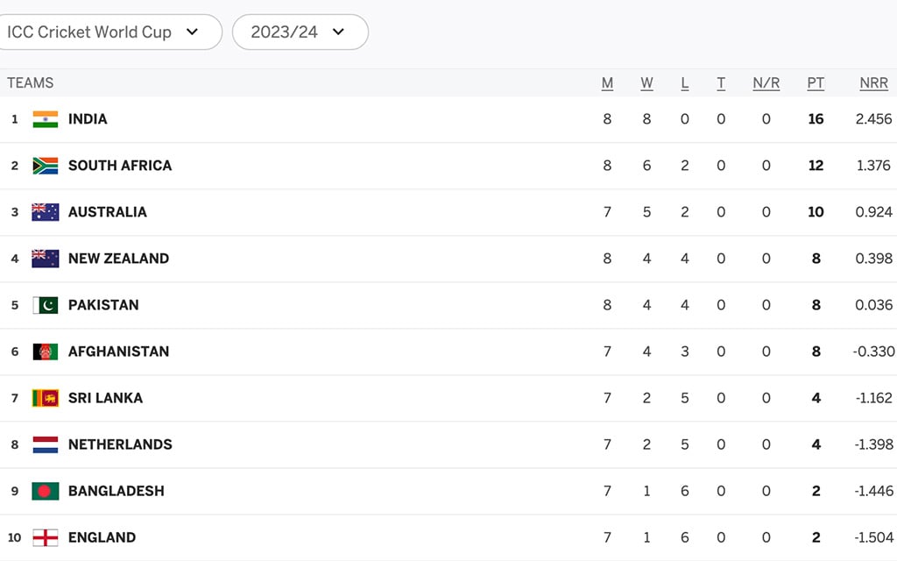The width and height of the screenshot is (897, 561).
Task: Click the Pakistan flag icon
Action: pos(46,305)
